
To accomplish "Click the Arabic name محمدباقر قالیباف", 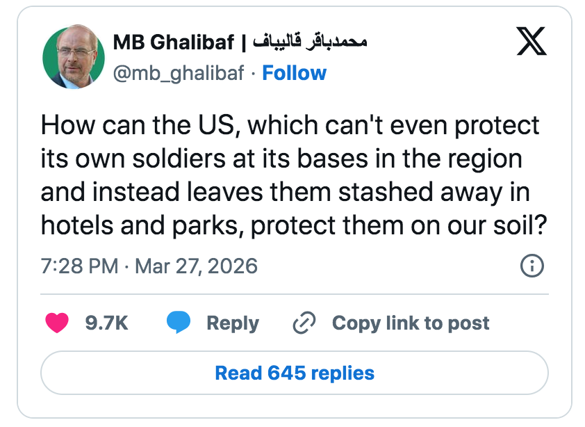I will point(308,42).
